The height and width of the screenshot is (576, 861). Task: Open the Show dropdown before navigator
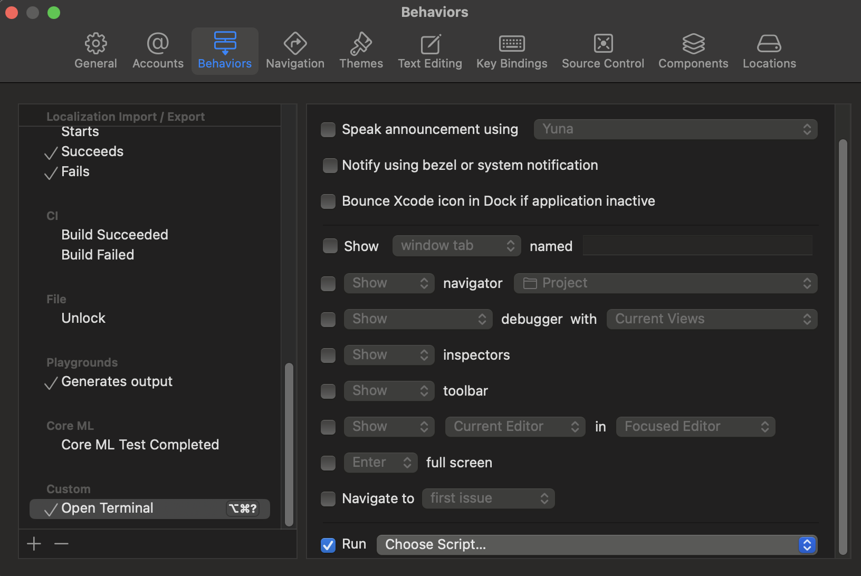[389, 283]
